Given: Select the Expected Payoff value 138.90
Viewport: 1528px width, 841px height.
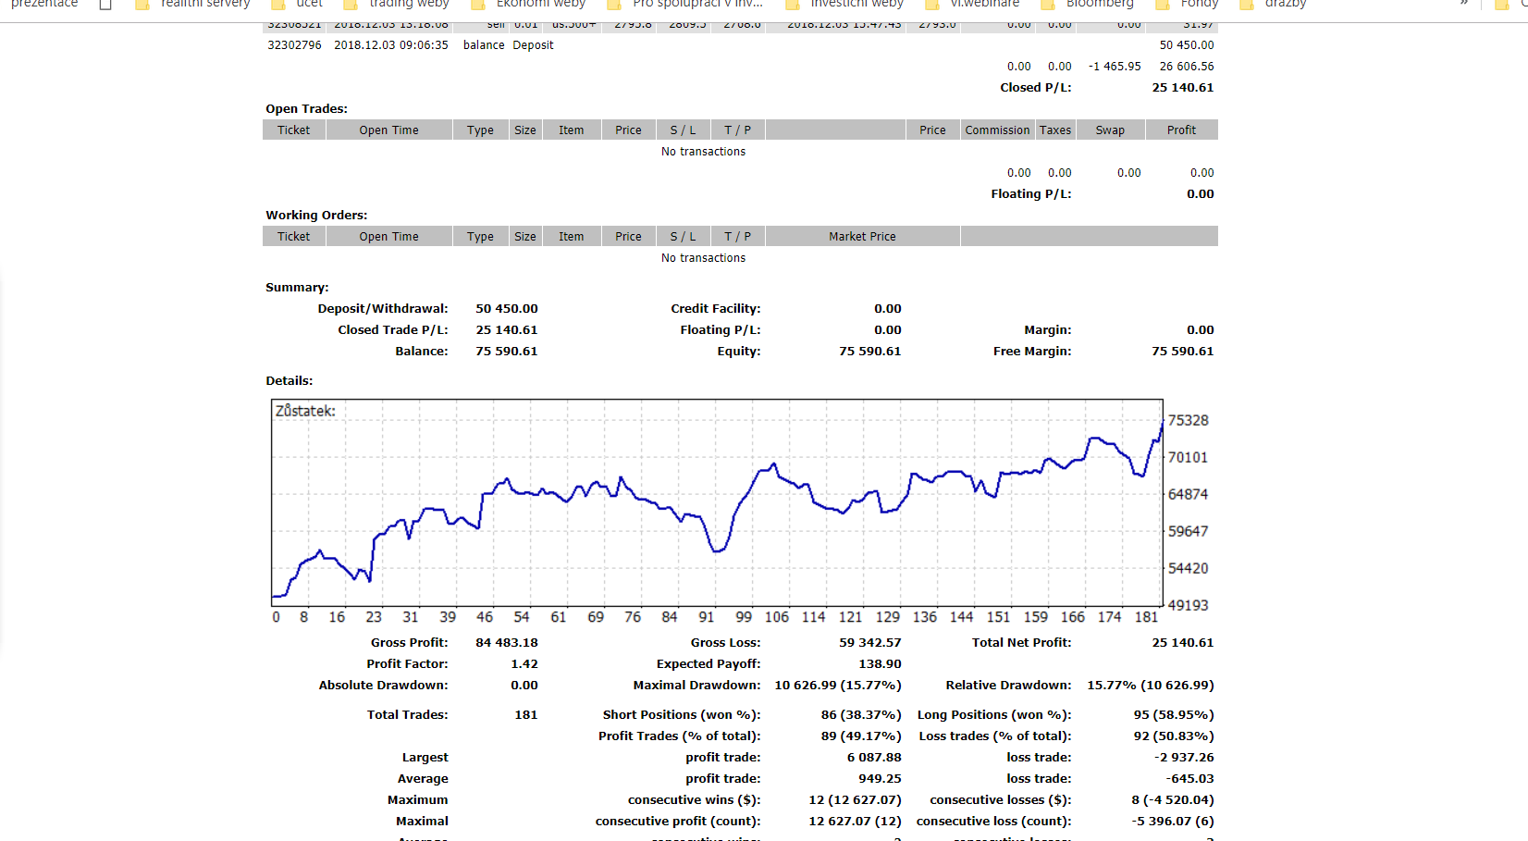Looking at the screenshot, I should tap(880, 664).
